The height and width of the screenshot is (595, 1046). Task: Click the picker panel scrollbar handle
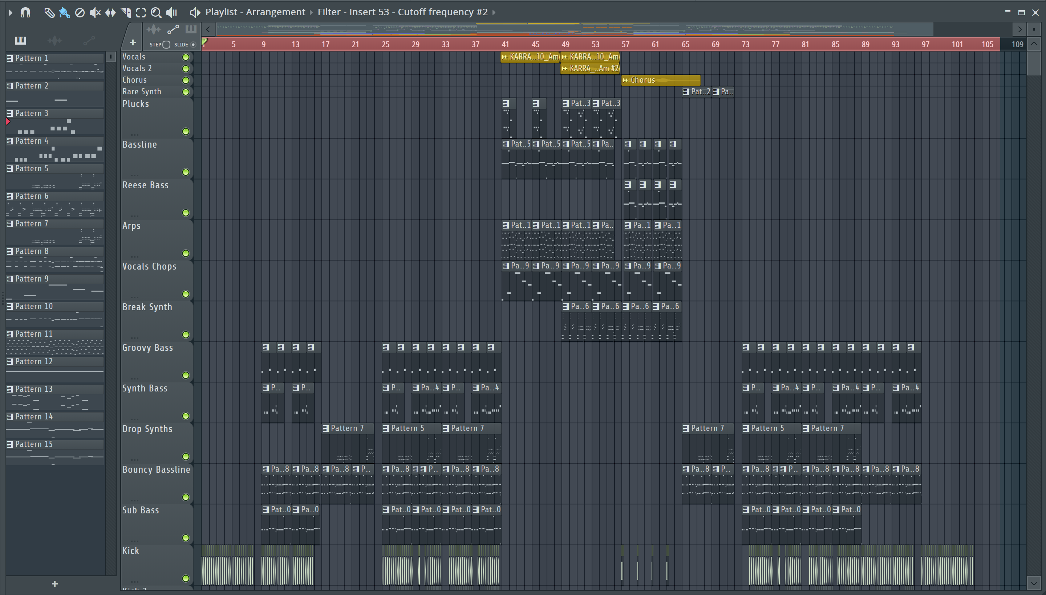pos(110,56)
